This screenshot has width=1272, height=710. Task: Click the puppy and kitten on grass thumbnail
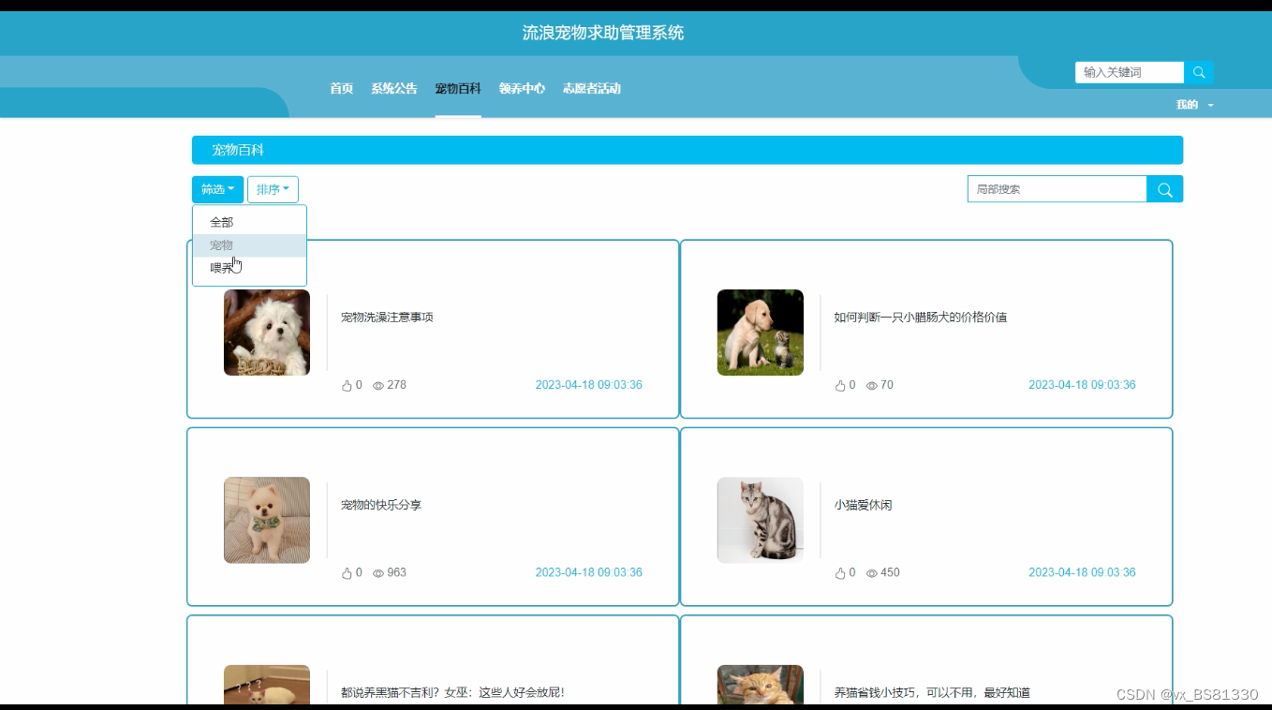click(761, 333)
